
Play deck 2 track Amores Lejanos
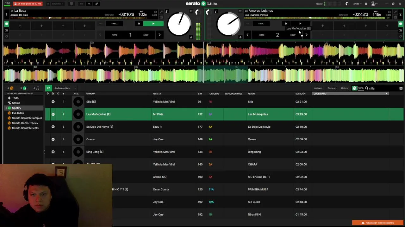click(x=300, y=24)
